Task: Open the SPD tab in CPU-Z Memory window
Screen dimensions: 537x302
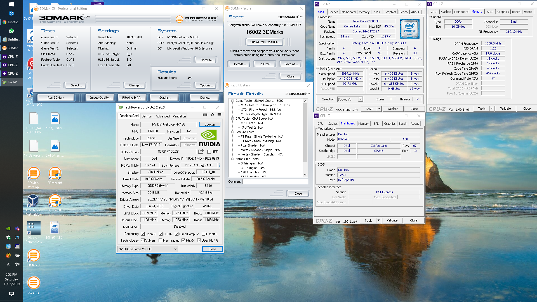Action: [490, 12]
